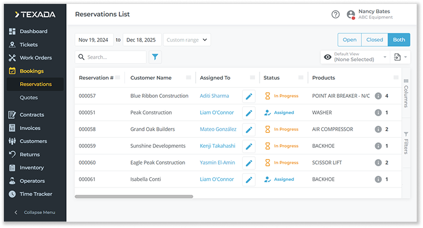The width and height of the screenshot is (423, 228).
Task: Click edit pencil on reservation 000060
Action: [249, 162]
